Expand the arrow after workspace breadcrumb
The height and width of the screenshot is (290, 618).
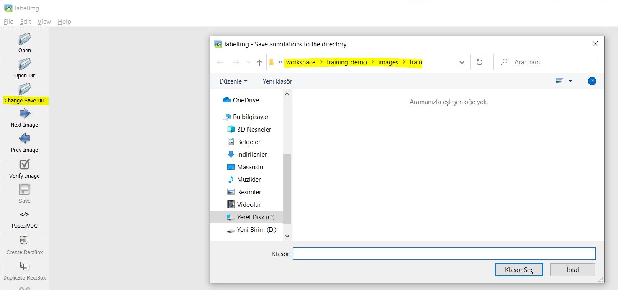click(321, 62)
